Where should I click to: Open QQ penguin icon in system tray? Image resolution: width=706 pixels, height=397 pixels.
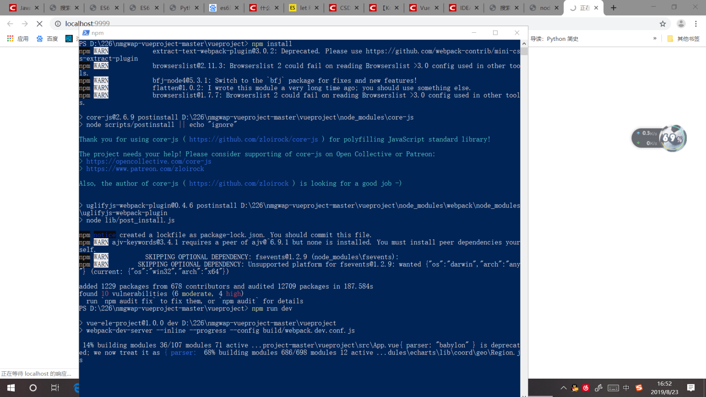point(574,388)
